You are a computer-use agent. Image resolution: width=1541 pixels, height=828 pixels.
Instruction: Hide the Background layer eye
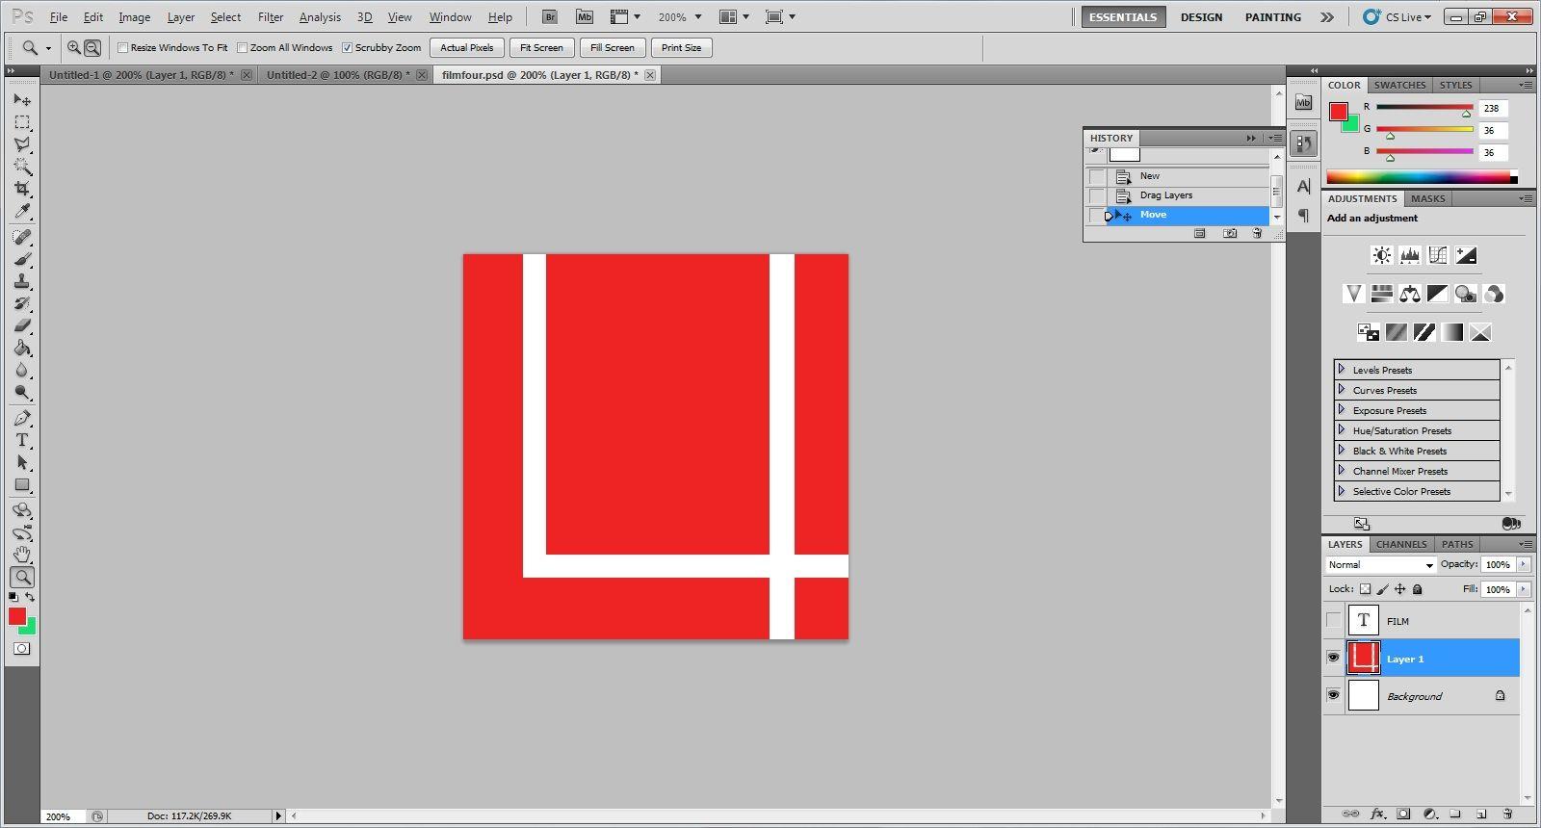pos(1333,695)
